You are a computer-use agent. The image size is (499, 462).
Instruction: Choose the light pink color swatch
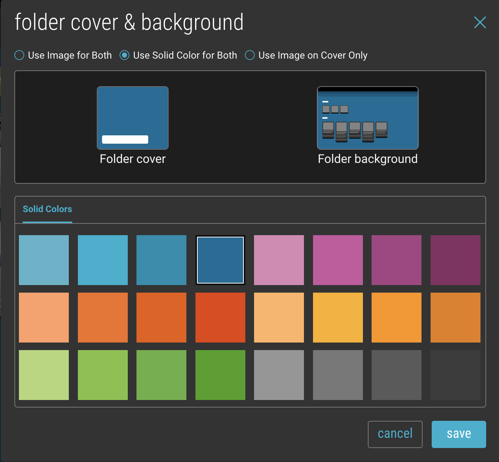279,260
